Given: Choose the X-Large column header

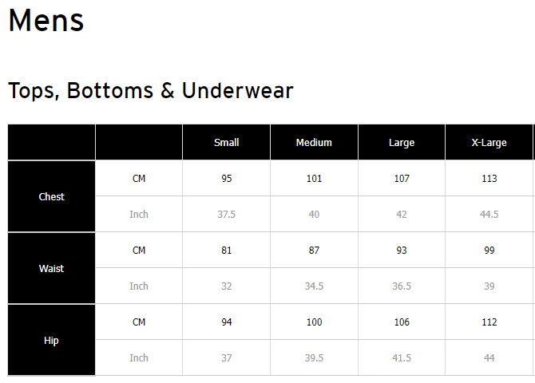Looking at the screenshot, I should tap(489, 143).
